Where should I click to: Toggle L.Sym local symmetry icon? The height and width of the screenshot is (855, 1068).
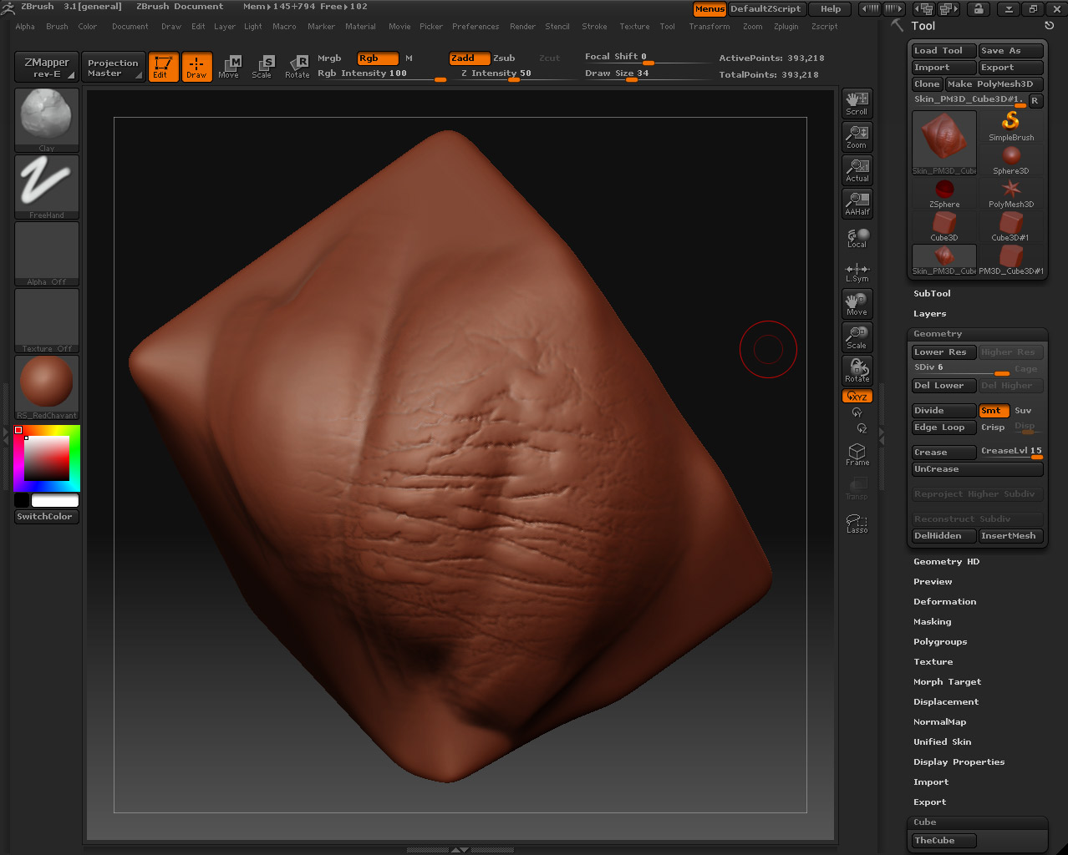pyautogui.click(x=857, y=272)
